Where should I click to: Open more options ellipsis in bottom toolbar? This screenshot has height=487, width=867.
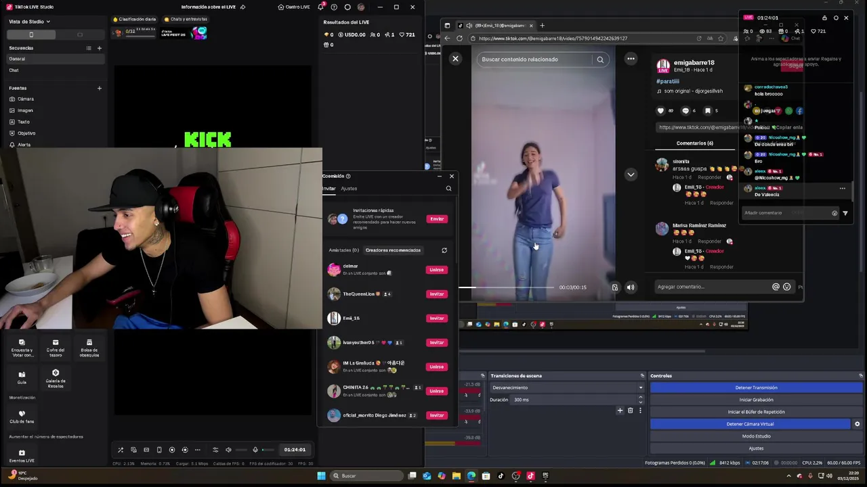coord(198,450)
